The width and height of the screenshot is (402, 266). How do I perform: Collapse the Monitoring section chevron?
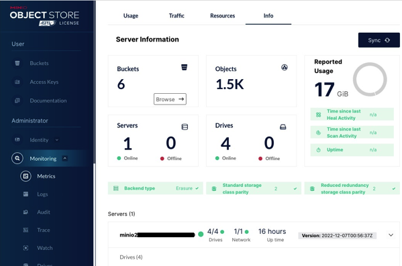[65, 159]
